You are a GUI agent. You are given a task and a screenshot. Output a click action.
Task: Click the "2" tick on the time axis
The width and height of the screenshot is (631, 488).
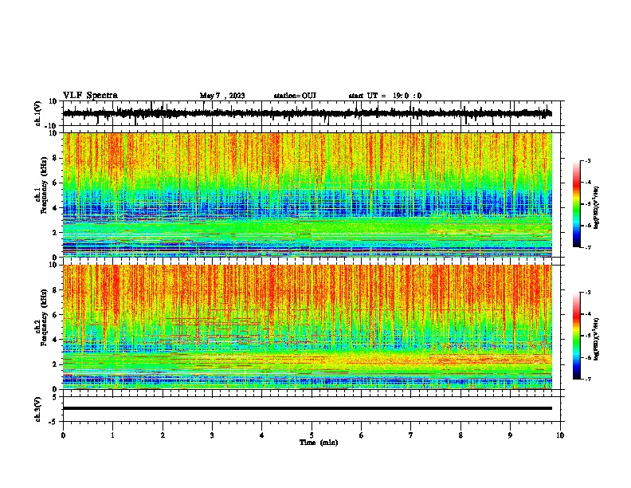click(163, 435)
